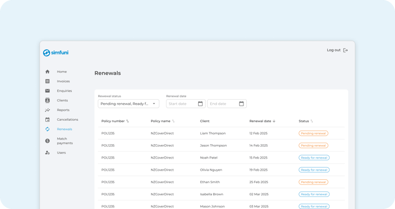Open Match payments menu item
The height and width of the screenshot is (209, 395).
pyautogui.click(x=65, y=141)
